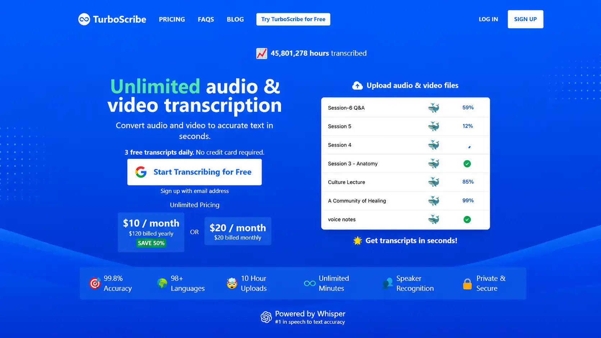The height and width of the screenshot is (338, 601).
Task: Click the exploding head icon for 10 Hour Uploads
Action: (232, 283)
